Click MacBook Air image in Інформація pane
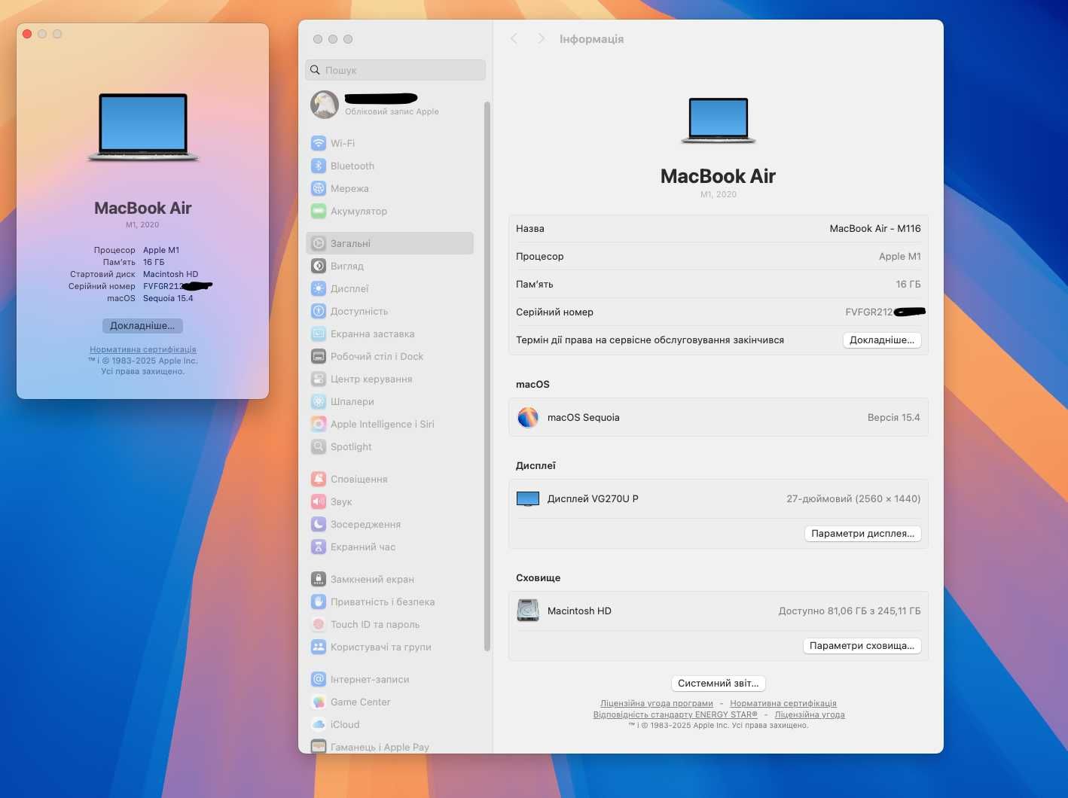1068x798 pixels. (x=719, y=120)
